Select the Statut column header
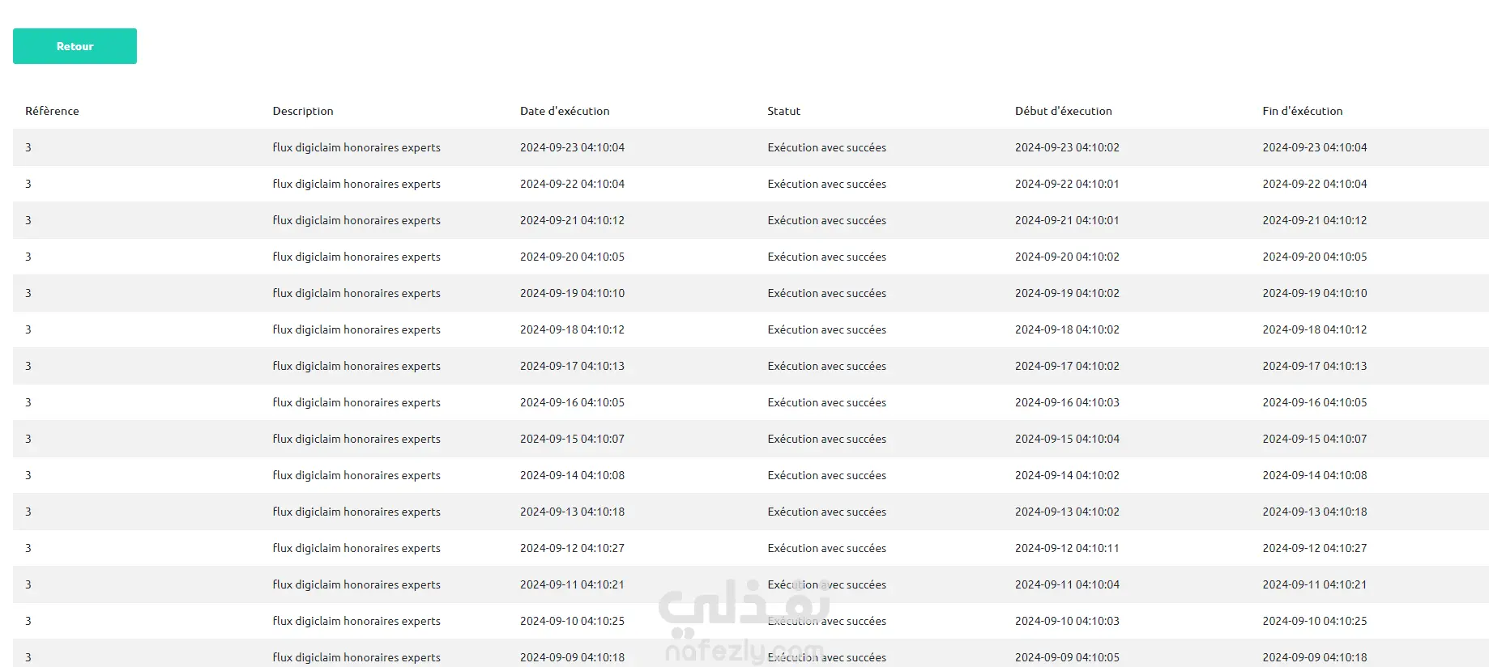Screen dimensions: 1489x667 tap(783, 111)
